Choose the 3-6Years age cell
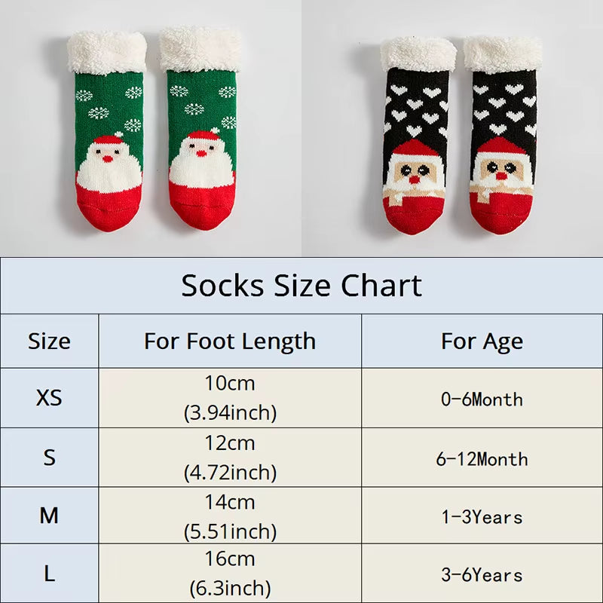 pyautogui.click(x=482, y=574)
